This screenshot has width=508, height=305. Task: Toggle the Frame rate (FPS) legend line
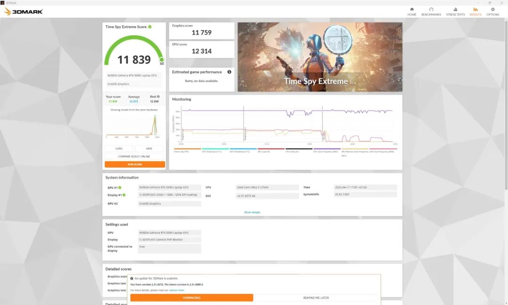point(187,150)
